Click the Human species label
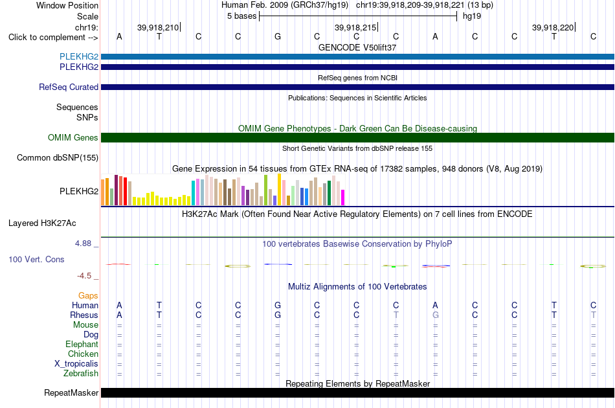 85,306
